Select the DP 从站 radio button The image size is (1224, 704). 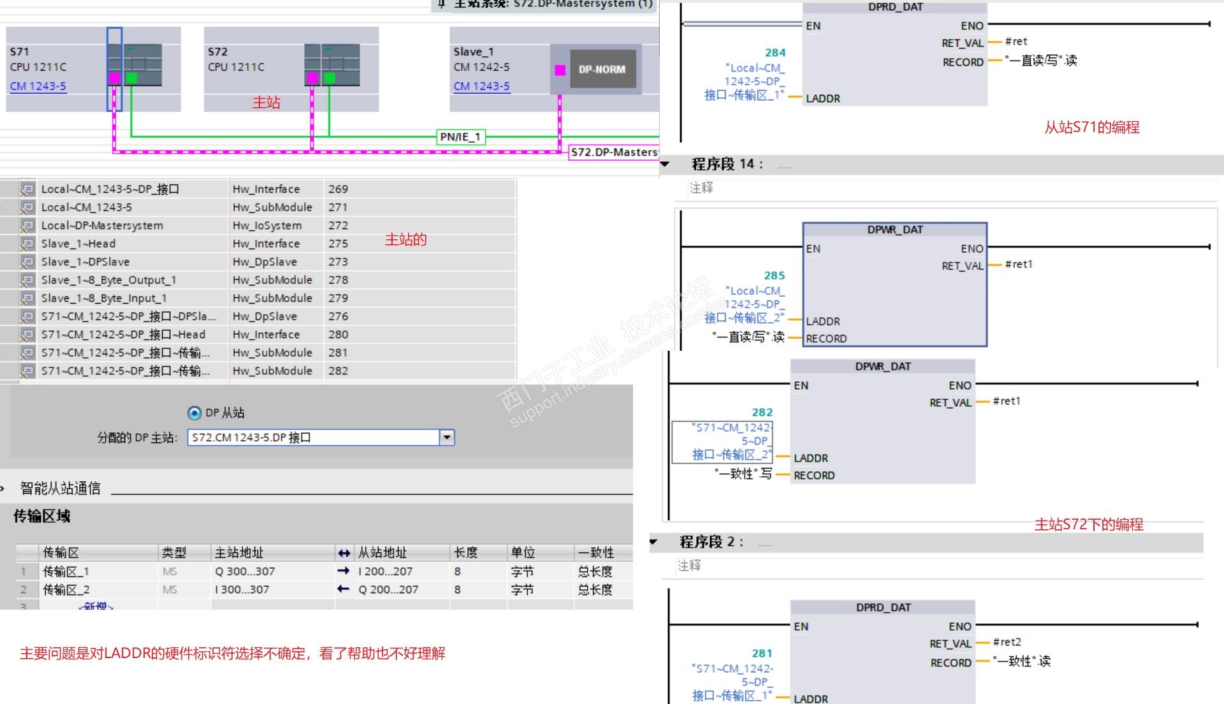(194, 413)
